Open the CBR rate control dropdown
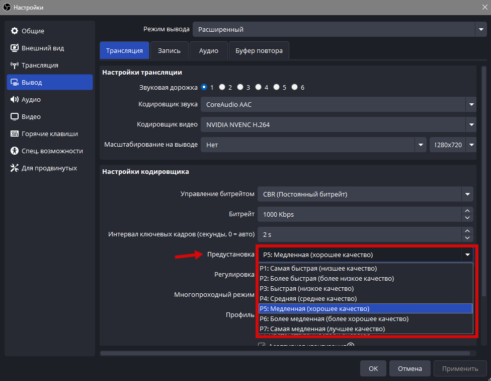 pyautogui.click(x=365, y=194)
